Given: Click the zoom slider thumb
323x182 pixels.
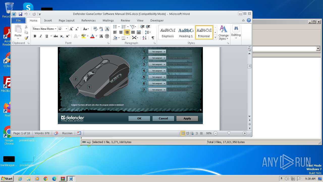Looking at the screenshot, I should pos(229,133).
